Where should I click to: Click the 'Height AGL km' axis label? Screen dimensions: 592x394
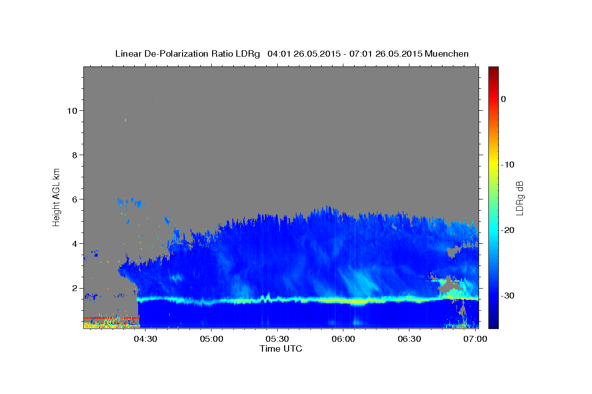pos(57,197)
